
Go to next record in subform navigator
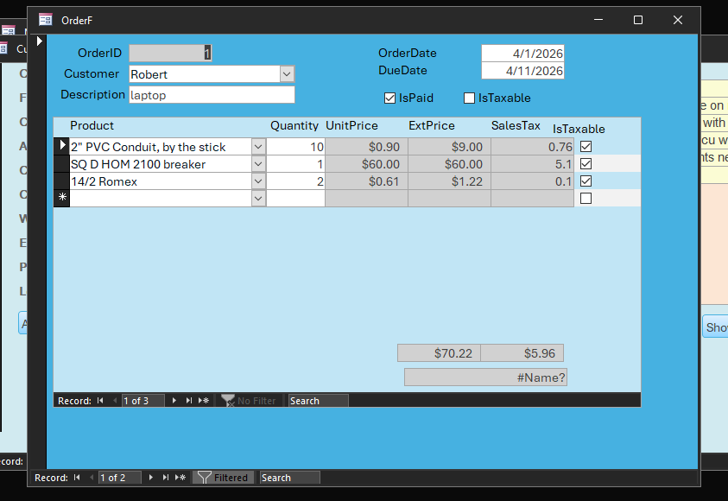174,401
